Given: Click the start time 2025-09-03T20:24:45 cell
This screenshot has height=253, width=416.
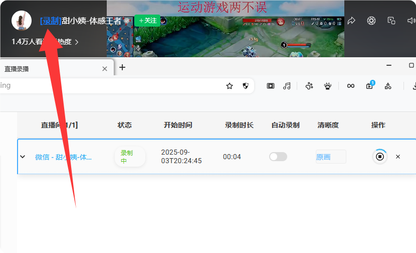Looking at the screenshot, I should pos(181,157).
